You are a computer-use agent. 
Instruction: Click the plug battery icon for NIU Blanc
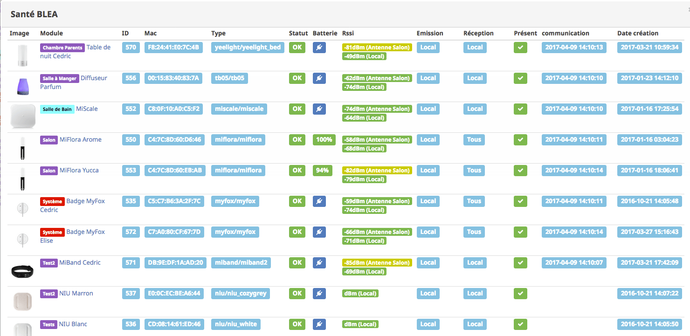319,324
